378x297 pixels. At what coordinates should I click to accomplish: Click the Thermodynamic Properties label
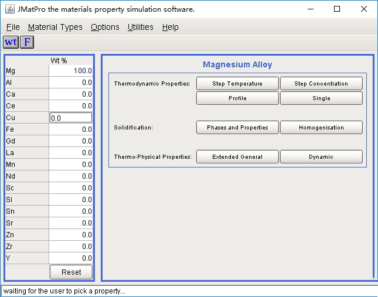pos(152,84)
